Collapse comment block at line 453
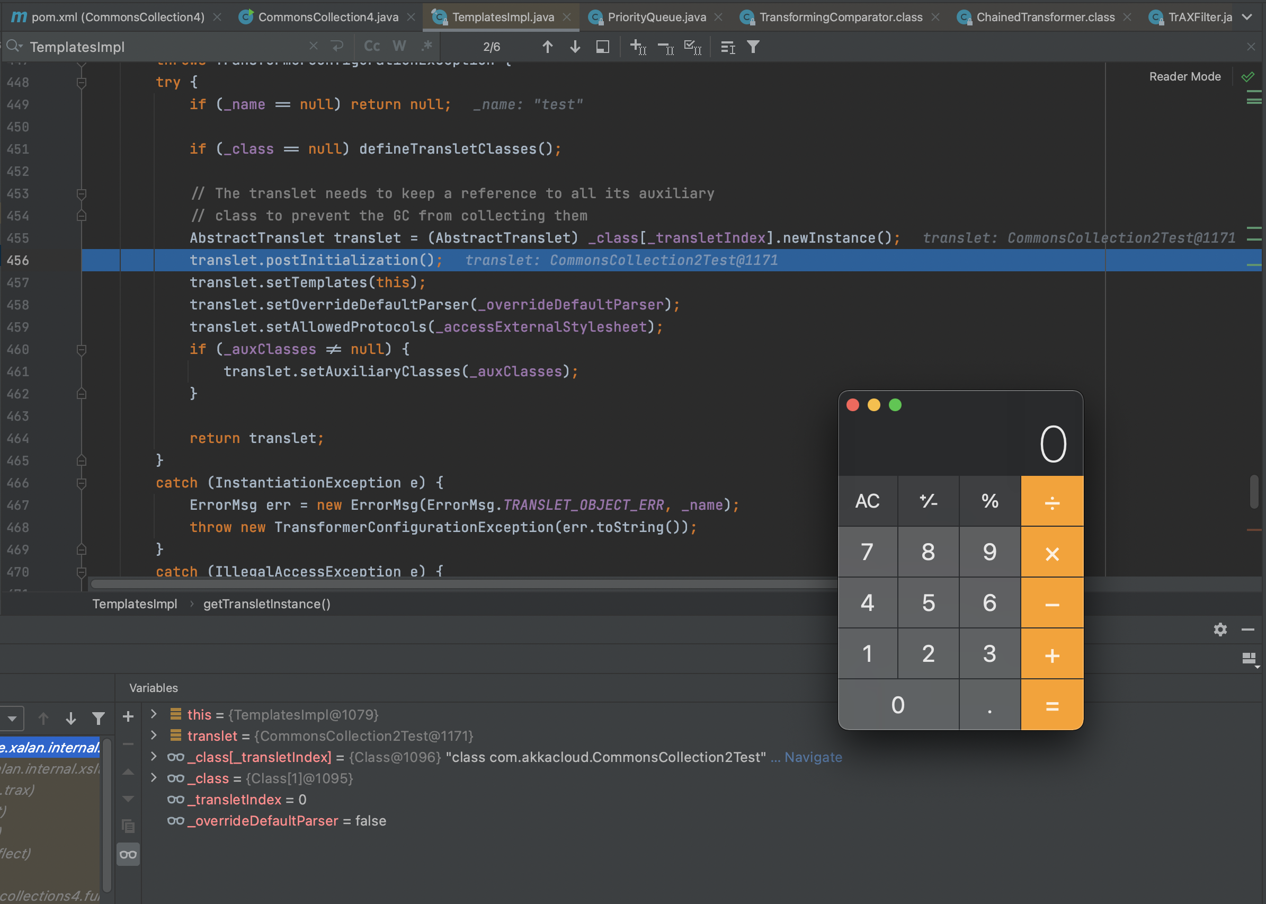 (81, 194)
